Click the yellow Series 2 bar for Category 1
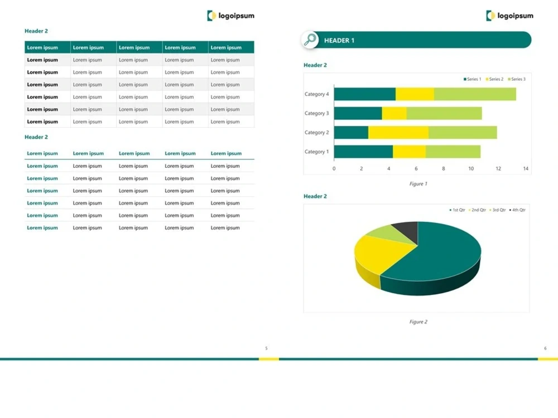558x418 pixels. pos(409,152)
